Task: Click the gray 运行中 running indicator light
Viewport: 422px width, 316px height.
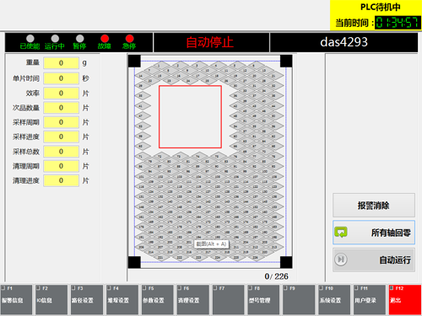Action: point(55,39)
